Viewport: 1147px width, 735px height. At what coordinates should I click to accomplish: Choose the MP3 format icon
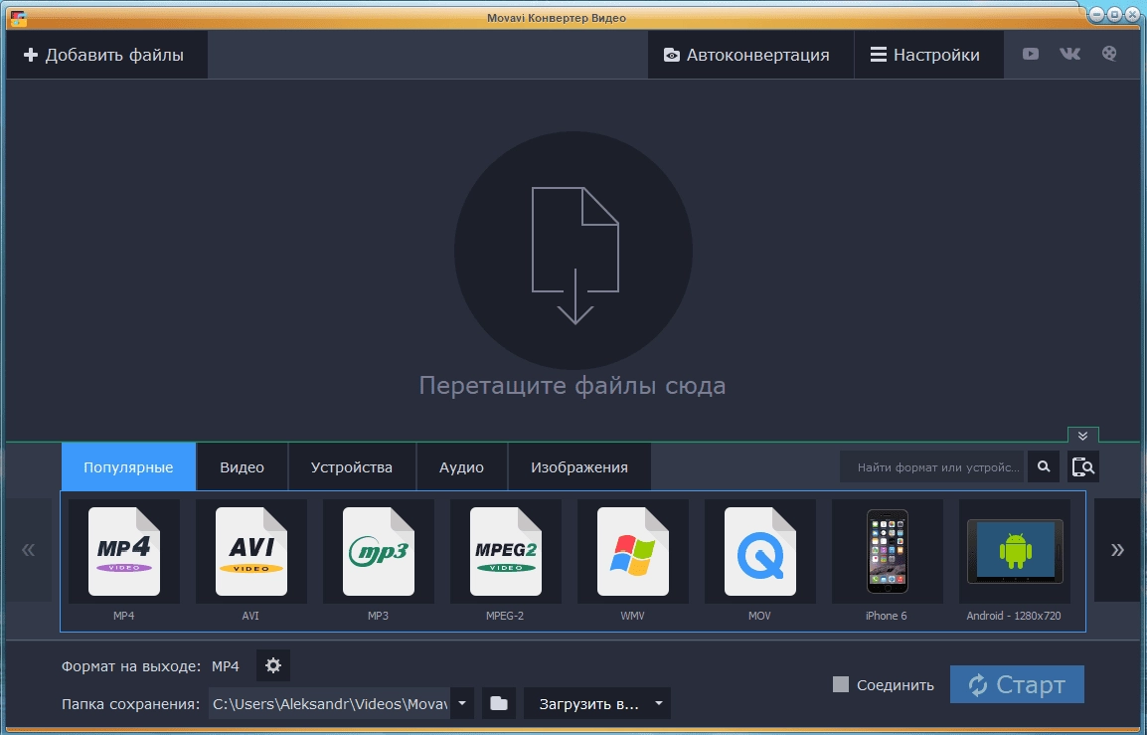tap(378, 551)
